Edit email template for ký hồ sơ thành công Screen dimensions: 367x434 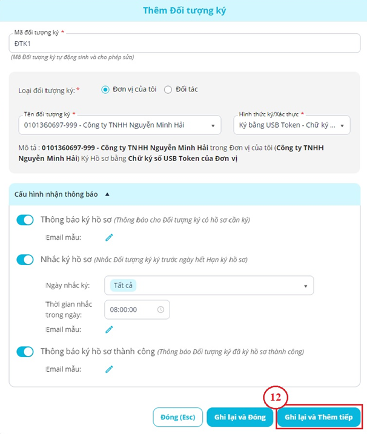point(109,369)
